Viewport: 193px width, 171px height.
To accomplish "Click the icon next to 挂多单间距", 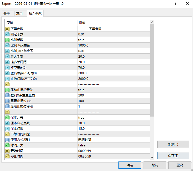I will point(7,62).
